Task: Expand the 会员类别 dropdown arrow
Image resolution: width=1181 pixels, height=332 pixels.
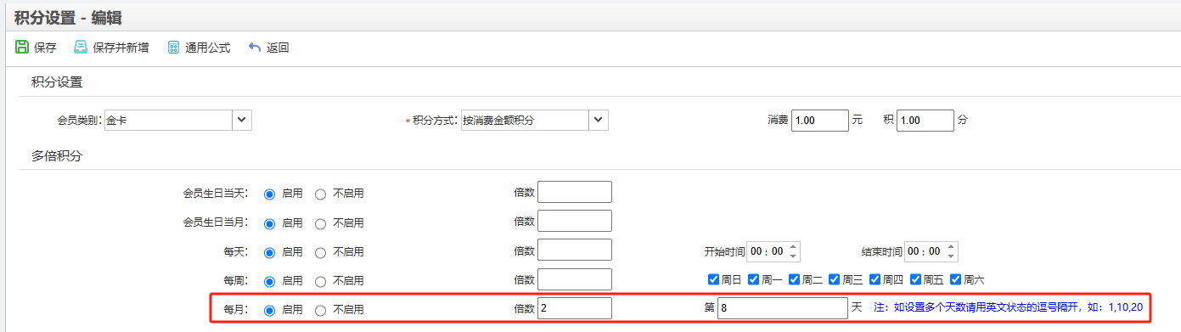Action: point(242,121)
